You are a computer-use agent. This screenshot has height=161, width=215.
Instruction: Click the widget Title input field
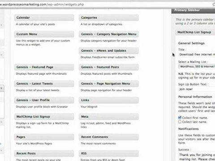197,55
